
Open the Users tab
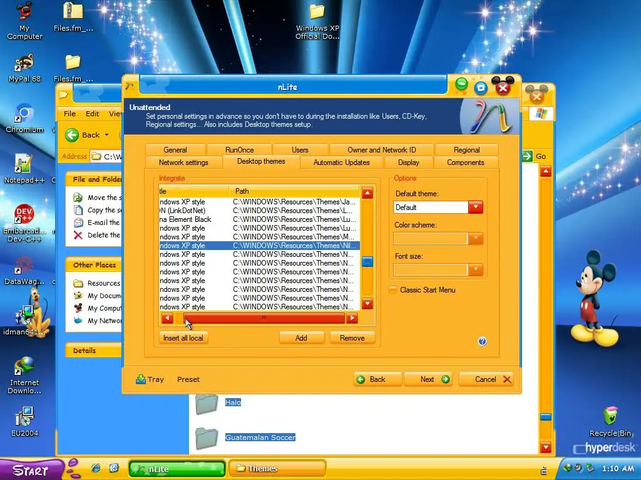pos(300,150)
